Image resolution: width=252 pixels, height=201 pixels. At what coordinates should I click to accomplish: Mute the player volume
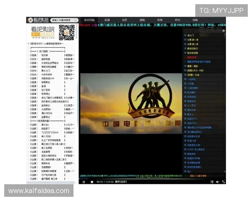pyautogui.click(x=218, y=182)
